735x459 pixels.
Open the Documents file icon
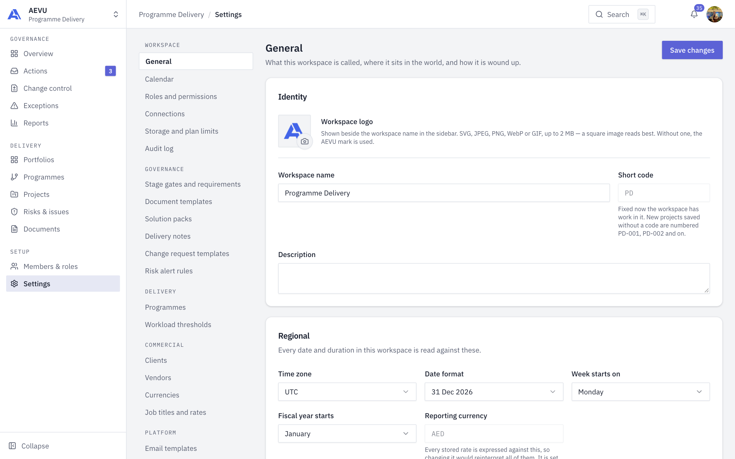tap(14, 229)
